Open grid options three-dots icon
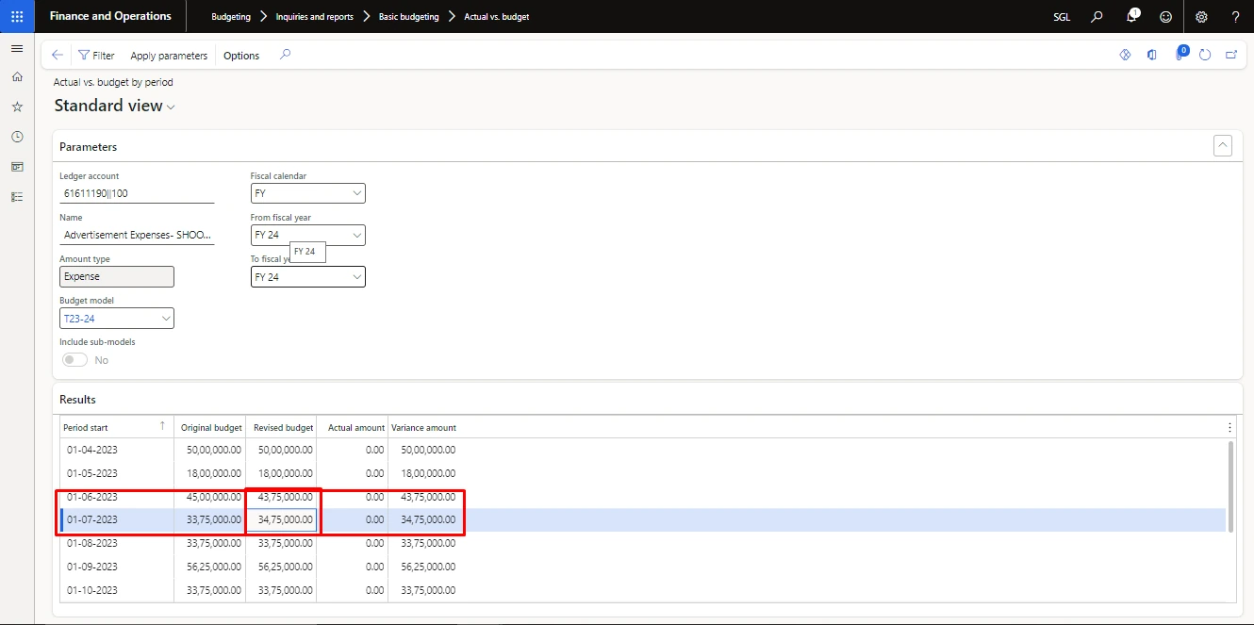This screenshot has width=1254, height=625. [1229, 427]
